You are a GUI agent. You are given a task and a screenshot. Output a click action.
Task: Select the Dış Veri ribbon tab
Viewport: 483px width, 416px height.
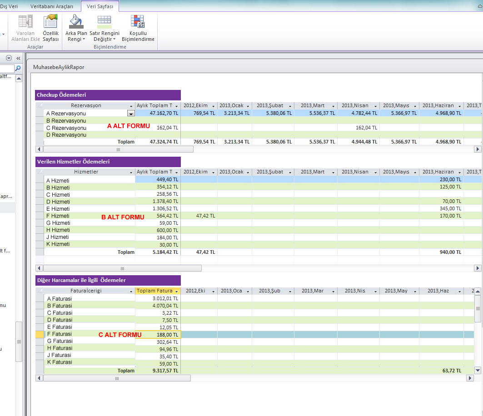[10, 6]
